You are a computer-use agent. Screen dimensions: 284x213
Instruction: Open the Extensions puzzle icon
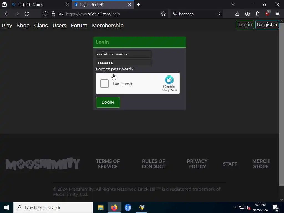pos(257,14)
